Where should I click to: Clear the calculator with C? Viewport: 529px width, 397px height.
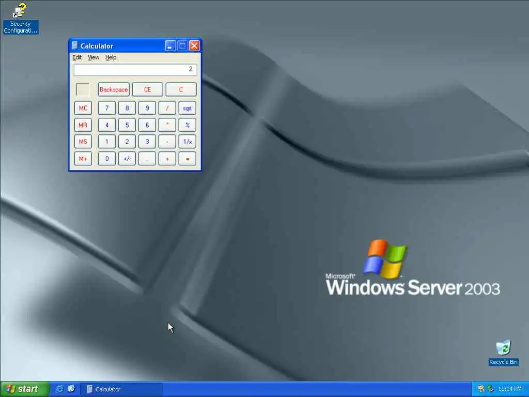pyautogui.click(x=181, y=89)
